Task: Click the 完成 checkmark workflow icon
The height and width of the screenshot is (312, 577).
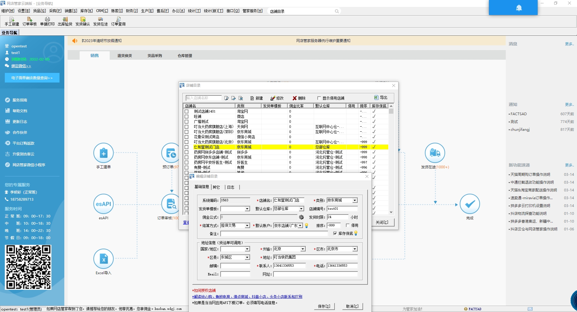Action: [x=470, y=204]
